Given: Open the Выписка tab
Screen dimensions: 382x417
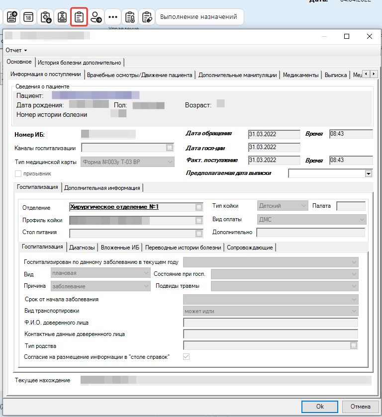Looking at the screenshot, I should 336,75.
